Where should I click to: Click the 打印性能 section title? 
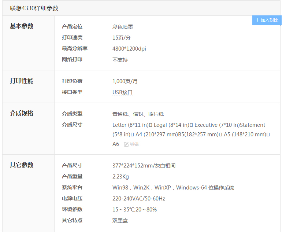point(22,81)
